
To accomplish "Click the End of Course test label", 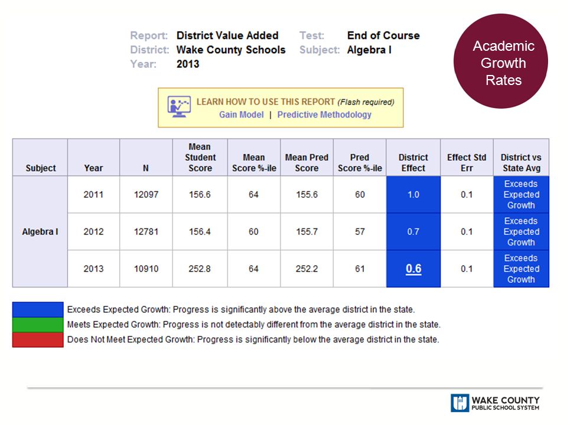I will (383, 35).
